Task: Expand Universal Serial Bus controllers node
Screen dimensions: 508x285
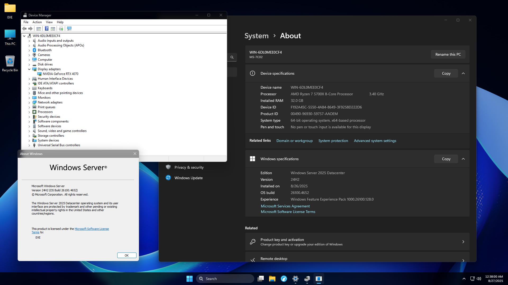Action: pyautogui.click(x=29, y=145)
